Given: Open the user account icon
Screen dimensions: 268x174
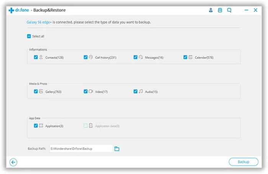Looking at the screenshot, I should click(211, 11).
